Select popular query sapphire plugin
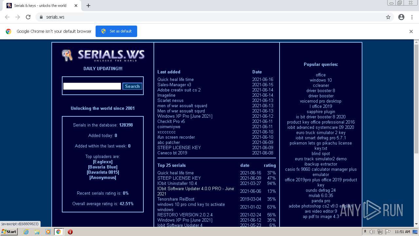Image resolution: width=419 pixels, height=236 pixels. pos(321,111)
